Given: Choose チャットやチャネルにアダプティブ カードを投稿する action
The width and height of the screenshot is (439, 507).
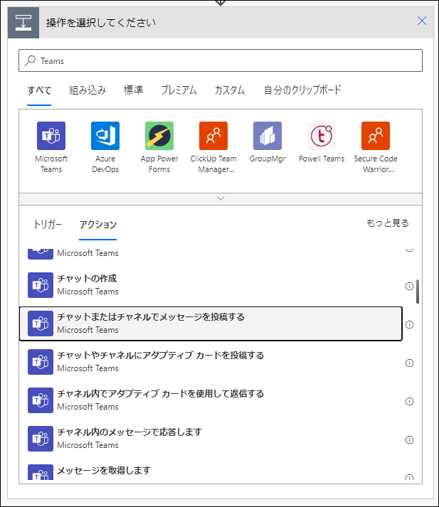Looking at the screenshot, I should tap(211, 362).
